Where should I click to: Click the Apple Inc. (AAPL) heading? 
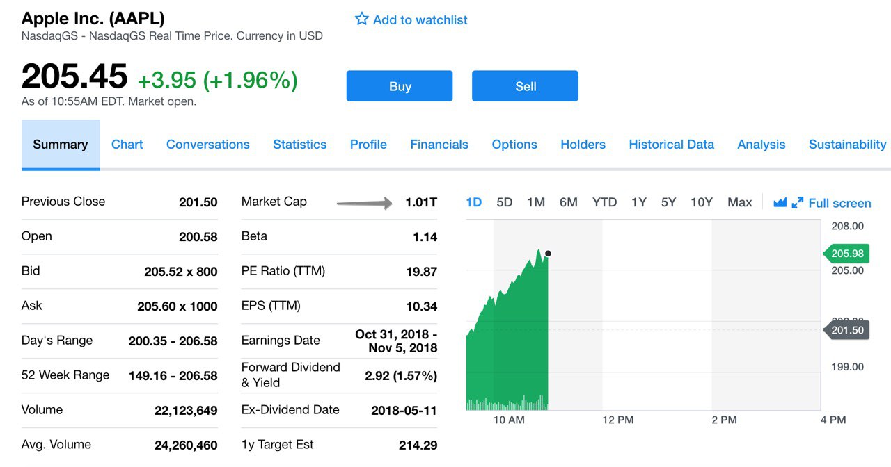click(93, 19)
